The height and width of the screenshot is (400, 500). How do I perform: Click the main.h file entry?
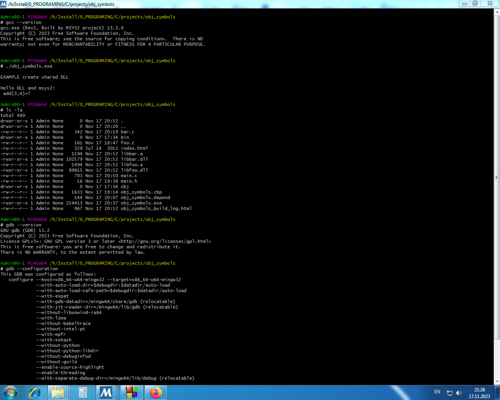pos(69,181)
